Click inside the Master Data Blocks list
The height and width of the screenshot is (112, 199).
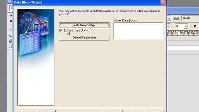pos(138,31)
